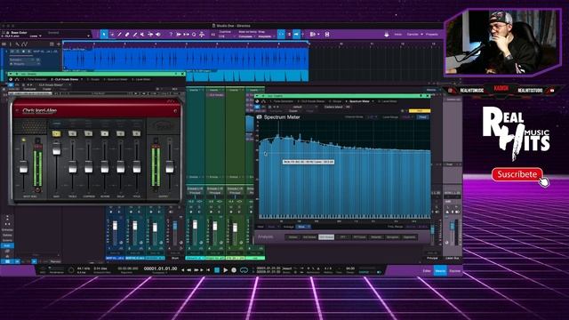Select the FFT analysis mode button
Viewport: 569px width, 320px height.
343,237
